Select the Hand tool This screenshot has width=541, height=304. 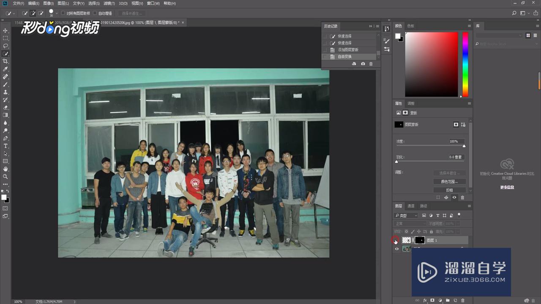(5, 169)
